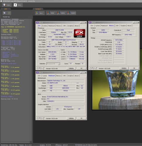142x146 pixels.
Task: Open SPD tab in top-left CPU-Z window
Action: pyautogui.click(x=64, y=26)
